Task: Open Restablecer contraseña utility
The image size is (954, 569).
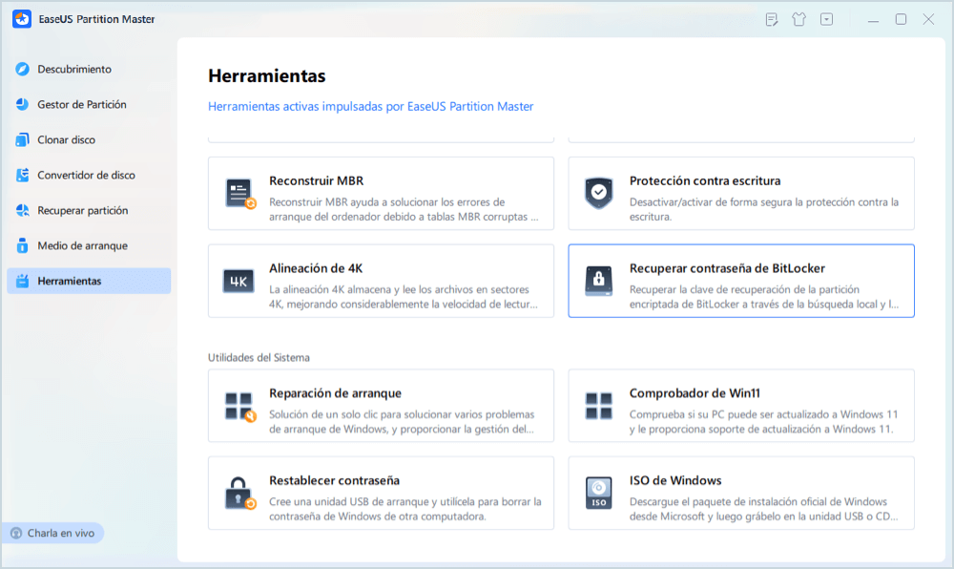Action: point(381,493)
